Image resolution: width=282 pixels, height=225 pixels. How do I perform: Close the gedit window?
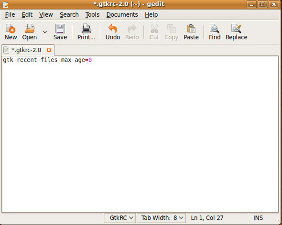click(x=274, y=4)
